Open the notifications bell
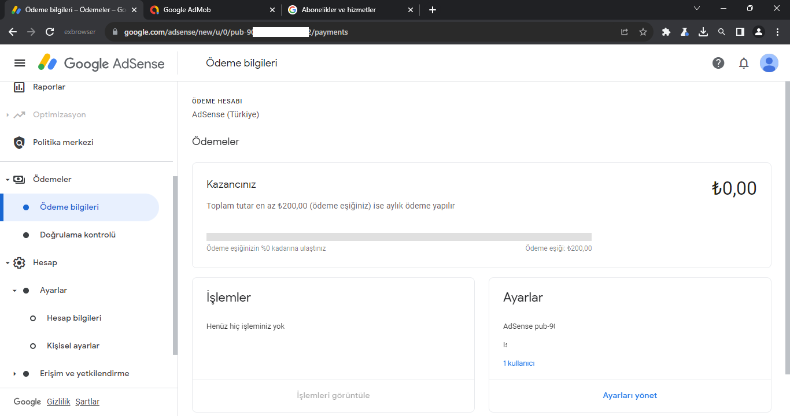This screenshot has height=416, width=790. (744, 63)
